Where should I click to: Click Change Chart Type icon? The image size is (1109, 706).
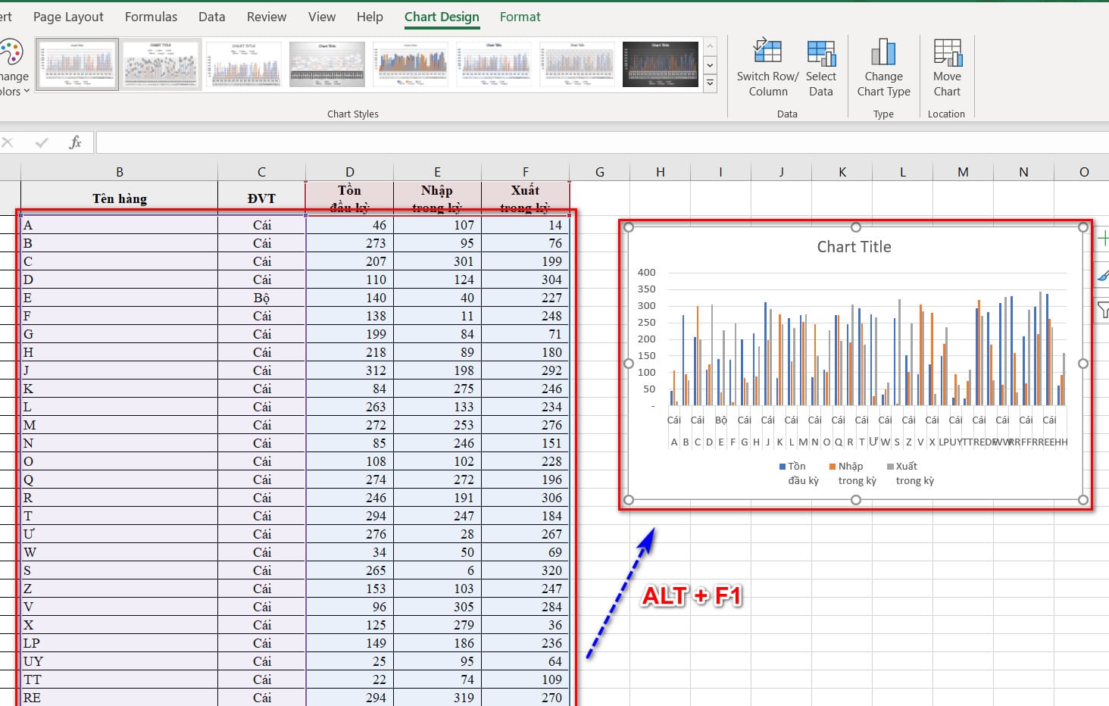[x=883, y=52]
